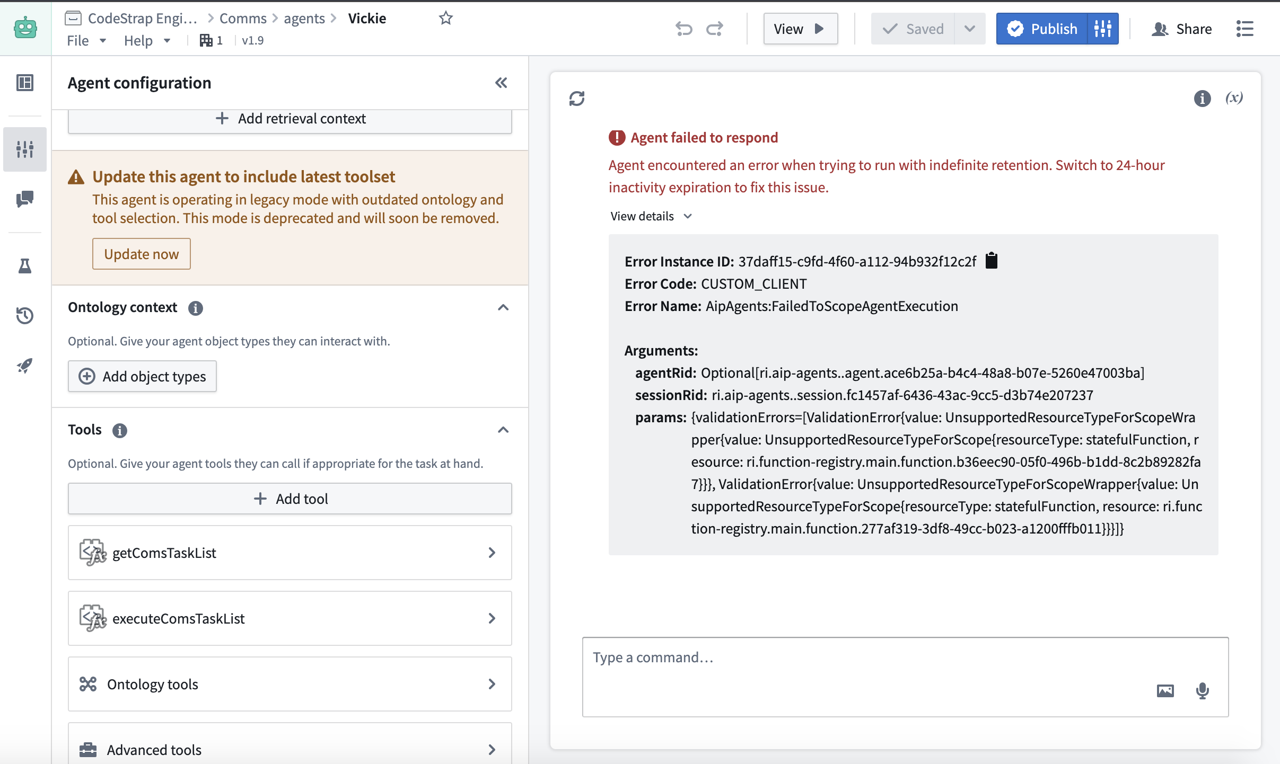The height and width of the screenshot is (764, 1280).
Task: Click the AipAgents:FailedToScopeAgentExecution error name
Action: (831, 306)
